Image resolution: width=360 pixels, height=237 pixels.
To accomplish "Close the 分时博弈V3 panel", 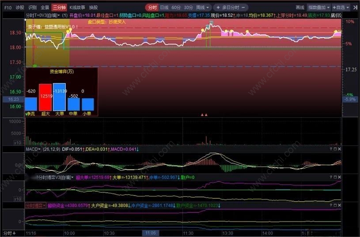I will click(x=339, y=177).
